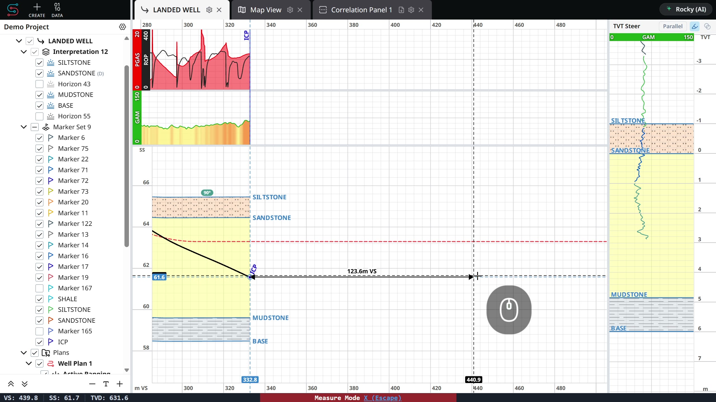
Task: Click the LANDED WELL trajectory icon in tree
Action: tap(41, 41)
